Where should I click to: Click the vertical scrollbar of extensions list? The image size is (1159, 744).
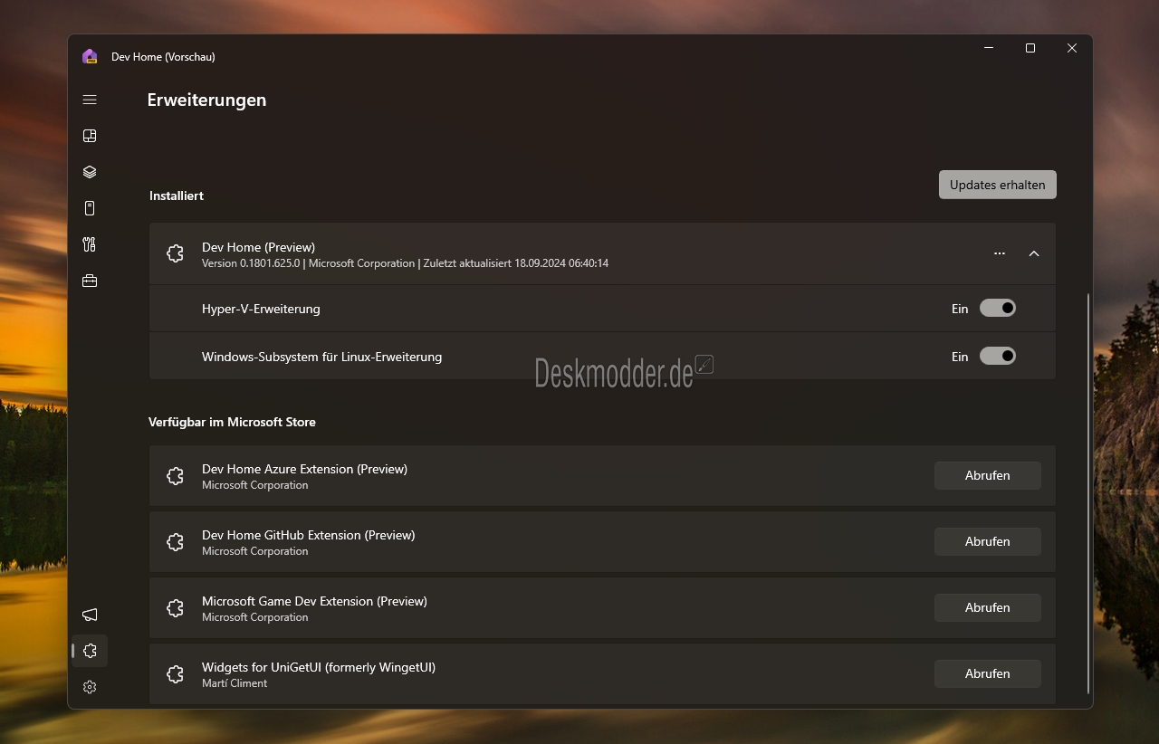[x=1087, y=493]
